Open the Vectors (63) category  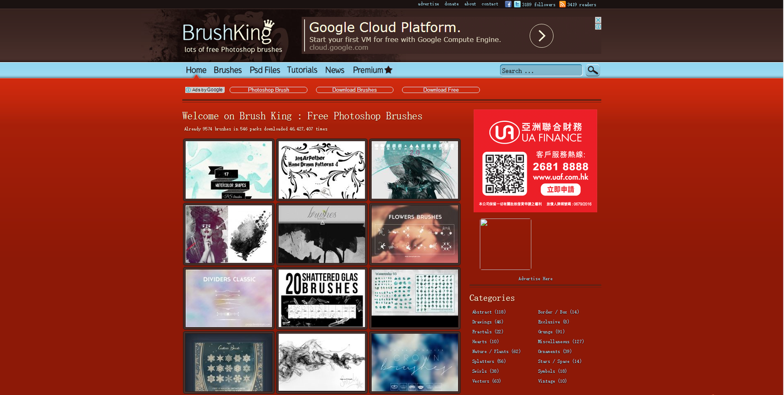coord(487,381)
